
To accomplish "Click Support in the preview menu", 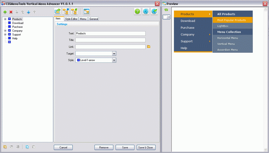I will click(x=193, y=41).
